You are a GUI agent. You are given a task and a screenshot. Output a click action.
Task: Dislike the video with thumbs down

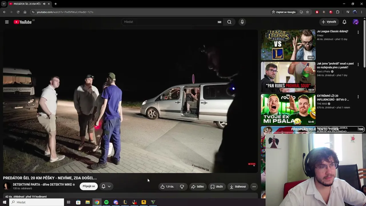pos(182,187)
